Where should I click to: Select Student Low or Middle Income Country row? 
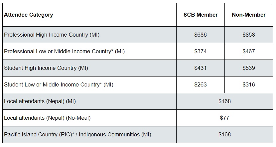pyautogui.click(x=59, y=85)
